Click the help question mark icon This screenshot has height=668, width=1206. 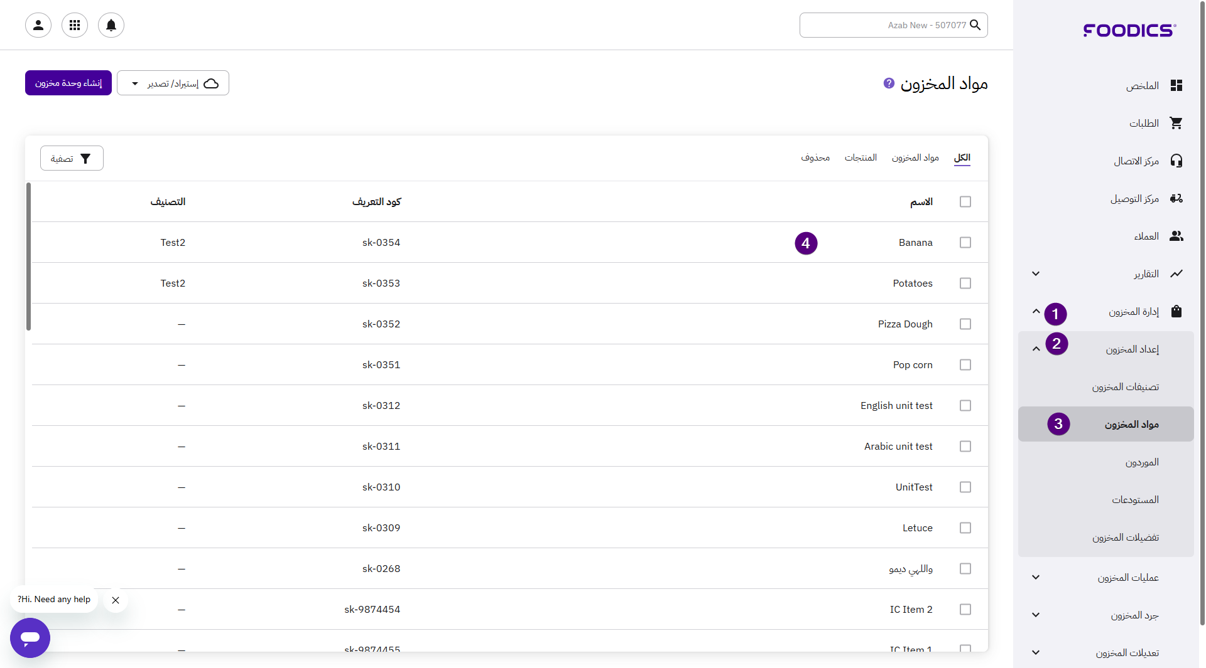point(889,83)
